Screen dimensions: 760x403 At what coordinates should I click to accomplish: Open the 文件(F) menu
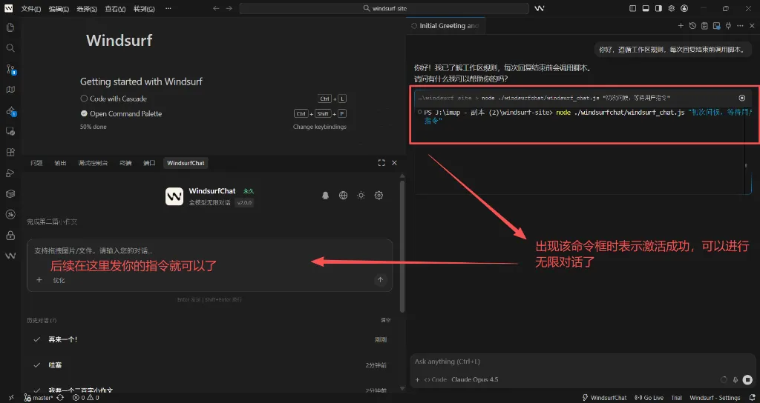(30, 8)
